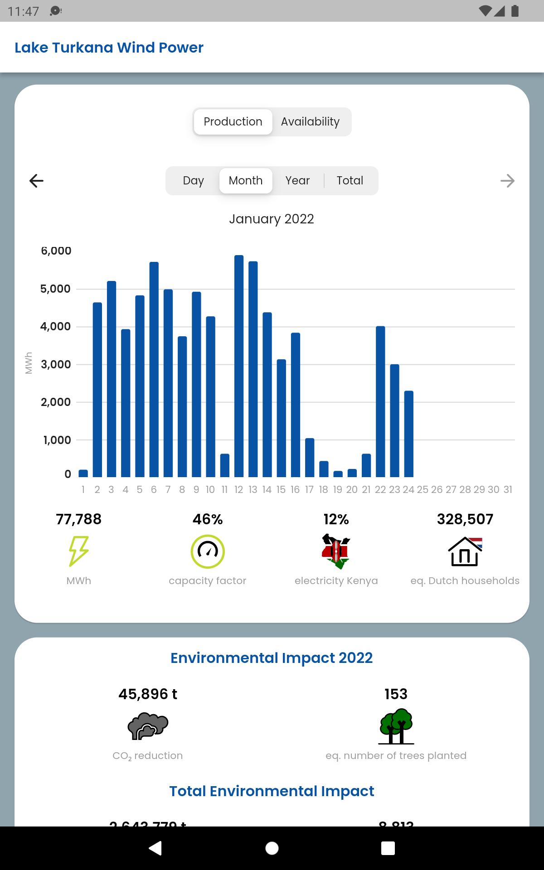Tap the 'capacity factor' label
This screenshot has width=544, height=870.
(208, 581)
